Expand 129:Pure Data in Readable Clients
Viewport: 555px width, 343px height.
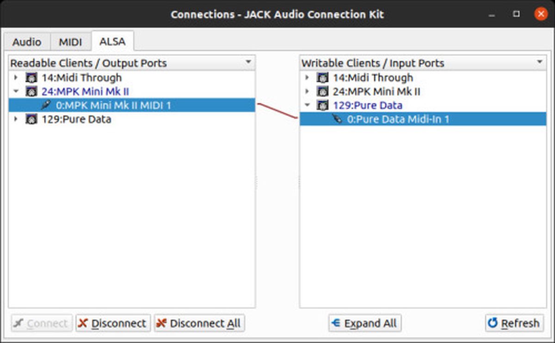(16, 119)
